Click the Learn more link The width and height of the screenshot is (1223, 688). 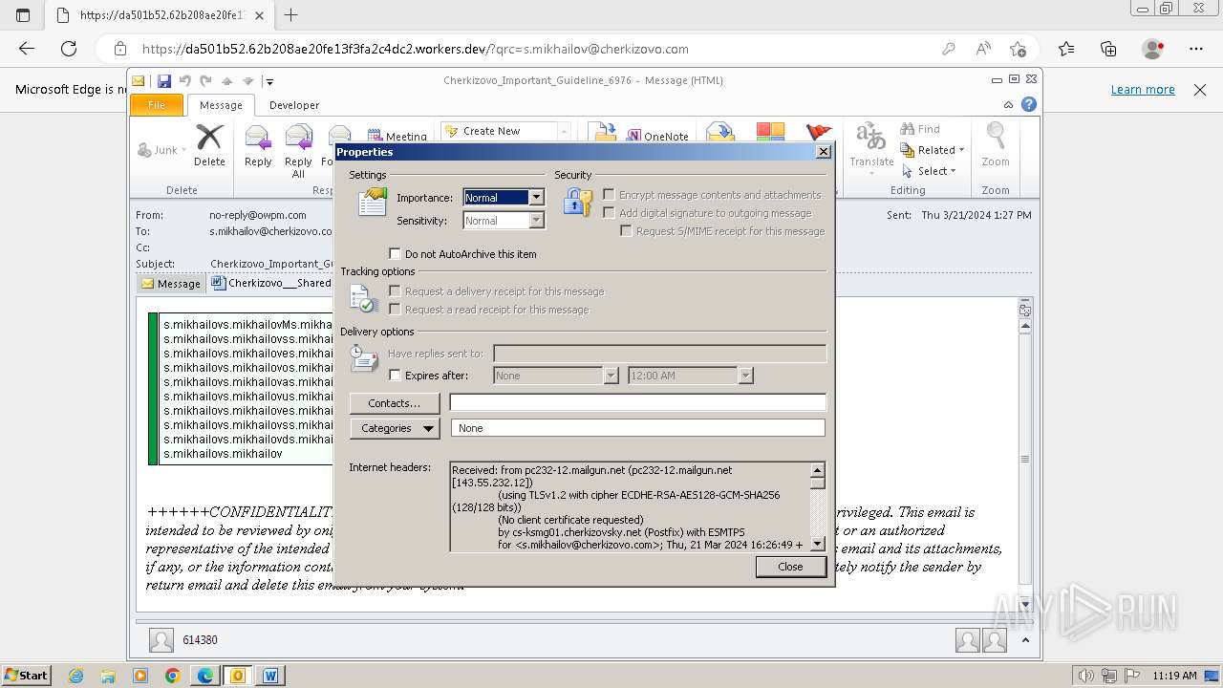click(1143, 89)
